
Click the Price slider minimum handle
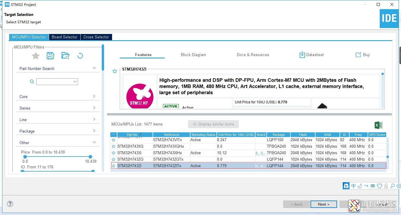25,157
